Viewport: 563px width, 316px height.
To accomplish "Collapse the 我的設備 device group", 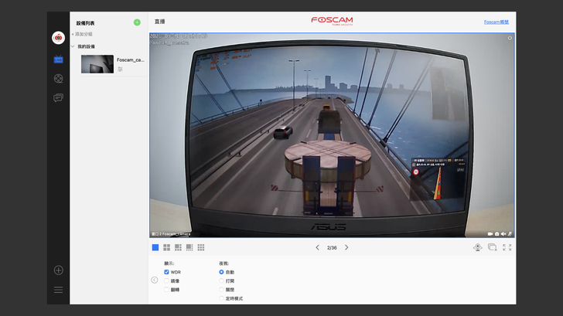I will (x=73, y=46).
